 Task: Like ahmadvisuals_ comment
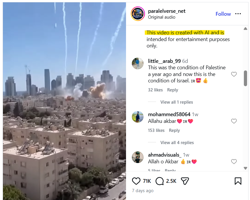tap(234, 162)
